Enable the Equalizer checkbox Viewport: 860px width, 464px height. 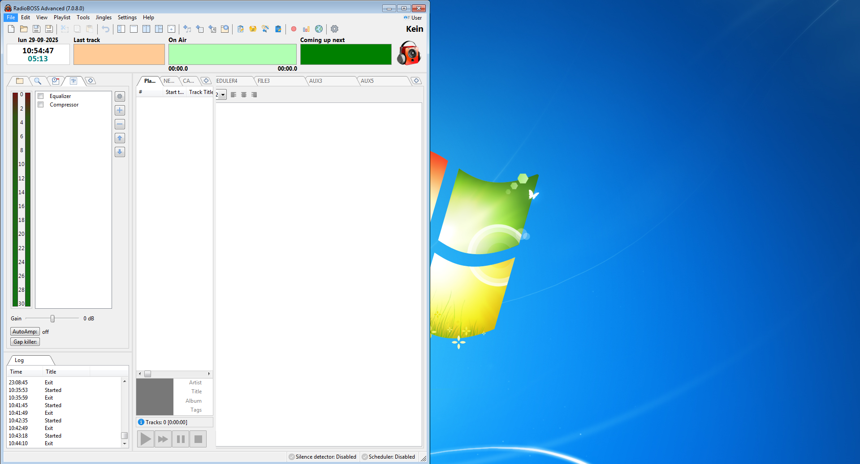pyautogui.click(x=41, y=96)
